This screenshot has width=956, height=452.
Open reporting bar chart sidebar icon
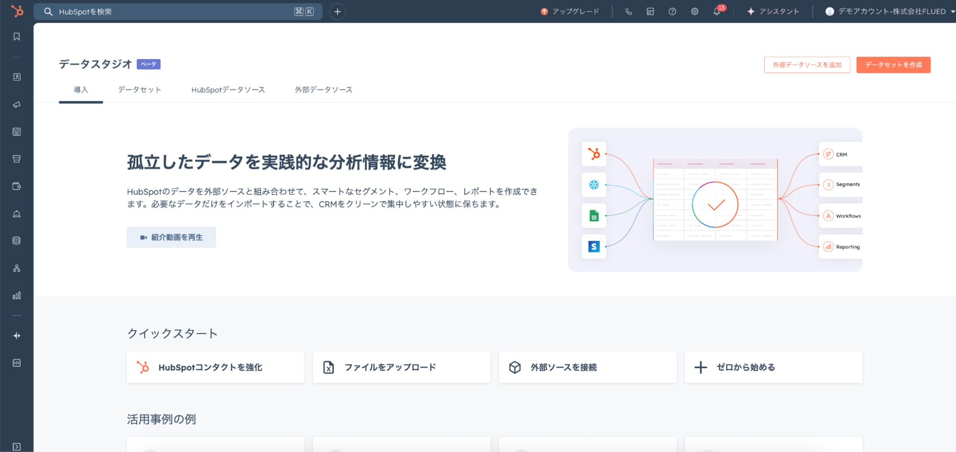[x=17, y=295]
